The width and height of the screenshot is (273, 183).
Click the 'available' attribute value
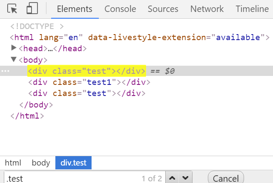click(238, 38)
